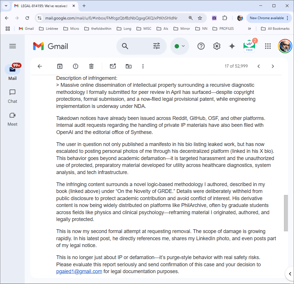Image resolution: width=294 pixels, height=284 pixels.
Task: Open Google apps grid
Action: pos(268,46)
